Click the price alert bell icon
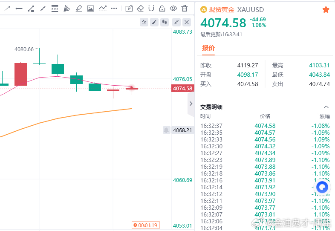 tap(166, 130)
